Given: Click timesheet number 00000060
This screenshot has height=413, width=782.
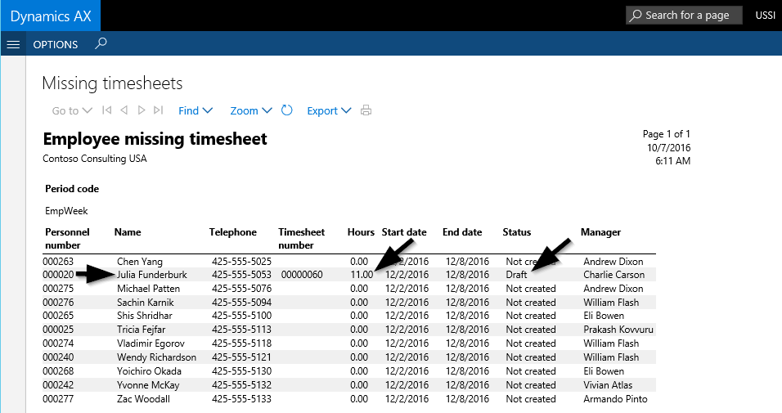Looking at the screenshot, I should [x=302, y=275].
